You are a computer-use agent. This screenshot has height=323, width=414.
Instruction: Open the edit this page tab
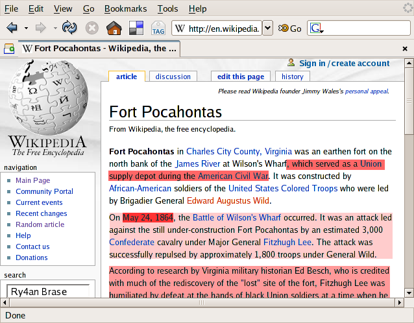[241, 77]
